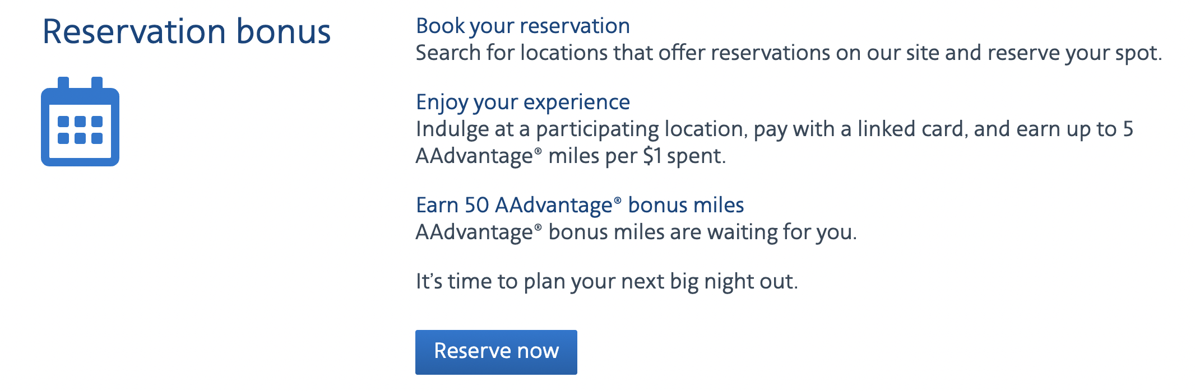Click the Enjoy your experience heading

click(x=523, y=103)
